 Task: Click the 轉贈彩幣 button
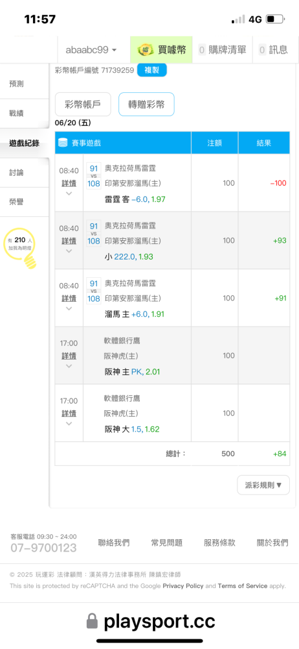point(146,104)
